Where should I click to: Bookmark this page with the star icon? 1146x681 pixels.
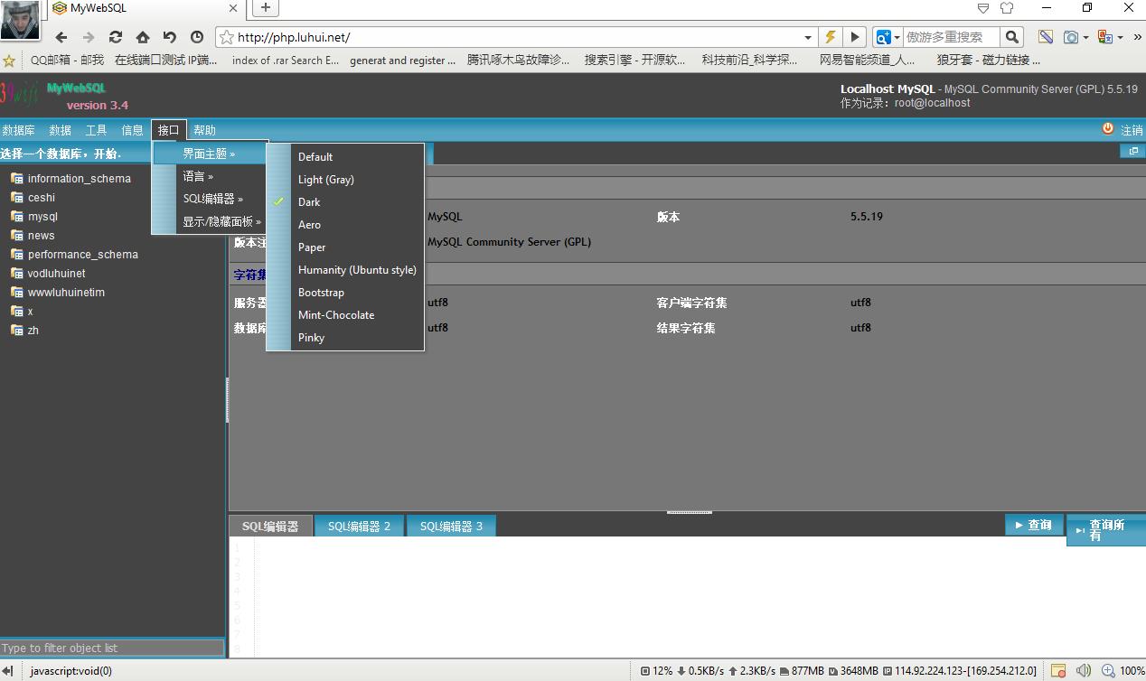click(226, 37)
